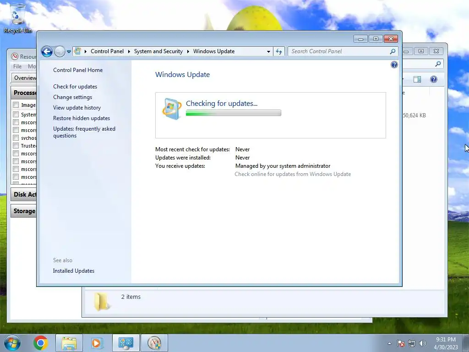Screen dimensions: 469x352
Task: Switch to Control Panel taskbar button
Action: point(125,343)
